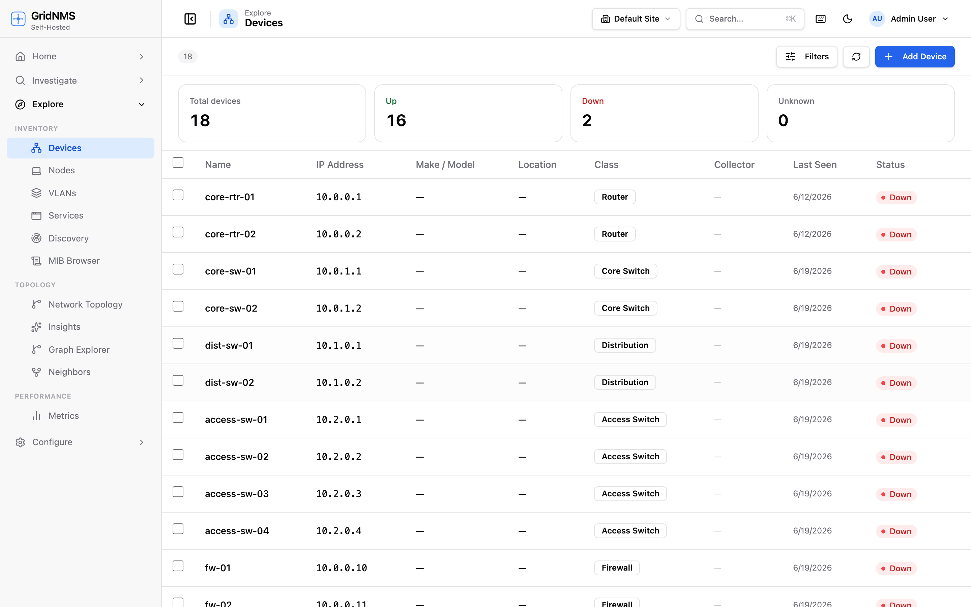Click the Explore compass icon
The height and width of the screenshot is (607, 971).
[x=20, y=105]
